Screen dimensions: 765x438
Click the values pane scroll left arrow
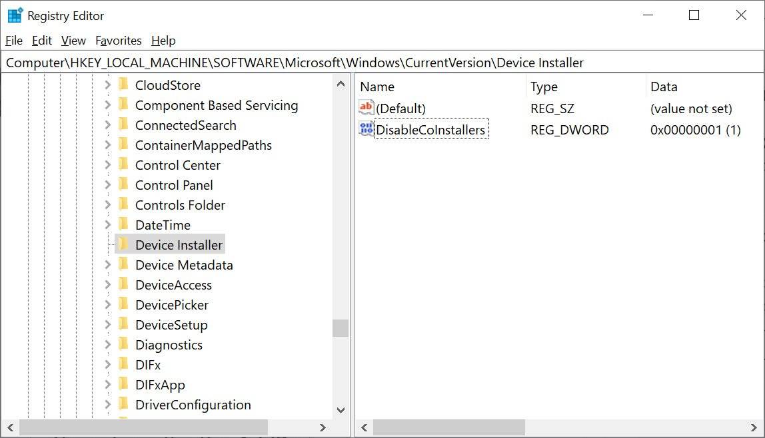click(x=364, y=427)
